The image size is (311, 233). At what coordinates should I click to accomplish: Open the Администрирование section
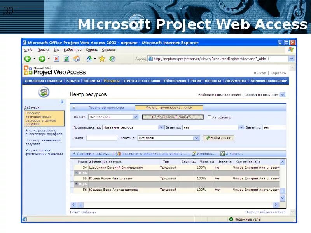[x=269, y=81]
